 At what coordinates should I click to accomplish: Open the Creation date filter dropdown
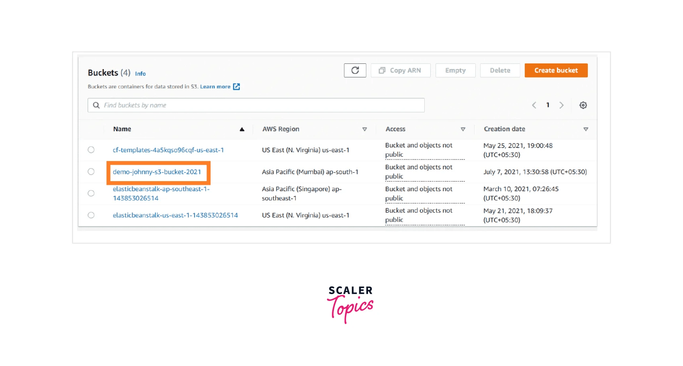click(586, 129)
